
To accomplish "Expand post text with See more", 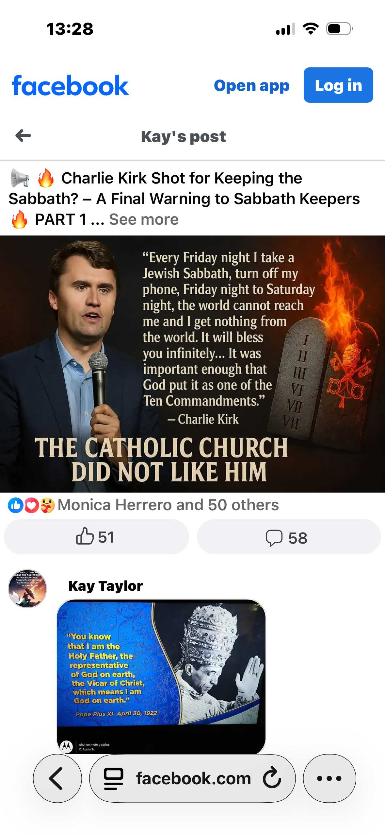I will [144, 219].
